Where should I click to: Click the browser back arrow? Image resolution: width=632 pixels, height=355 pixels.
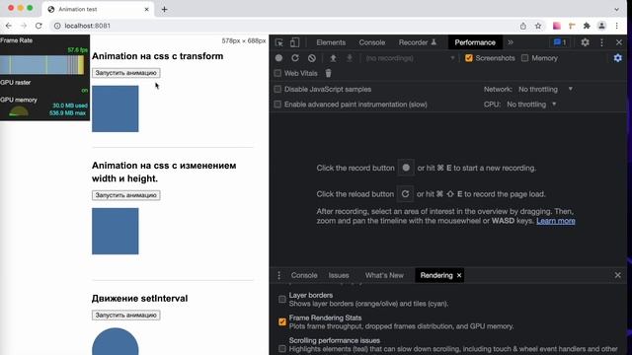point(9,26)
